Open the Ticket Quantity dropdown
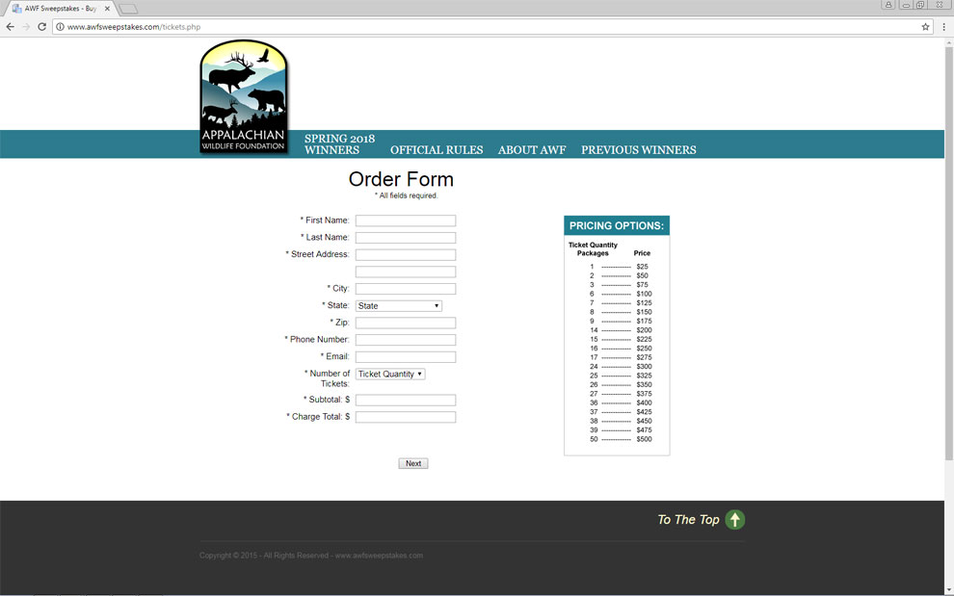The width and height of the screenshot is (954, 596). coord(390,374)
